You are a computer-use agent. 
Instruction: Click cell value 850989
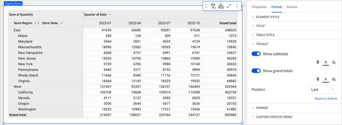point(230,115)
